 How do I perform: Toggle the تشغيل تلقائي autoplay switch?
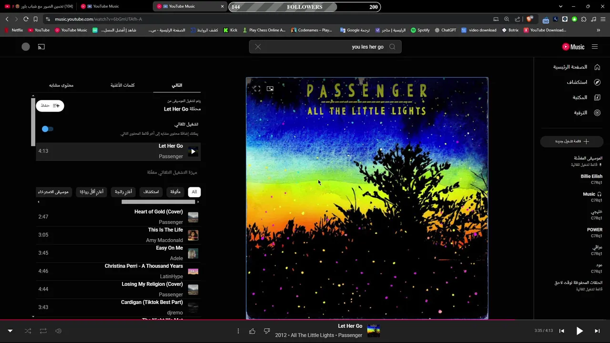tap(47, 129)
